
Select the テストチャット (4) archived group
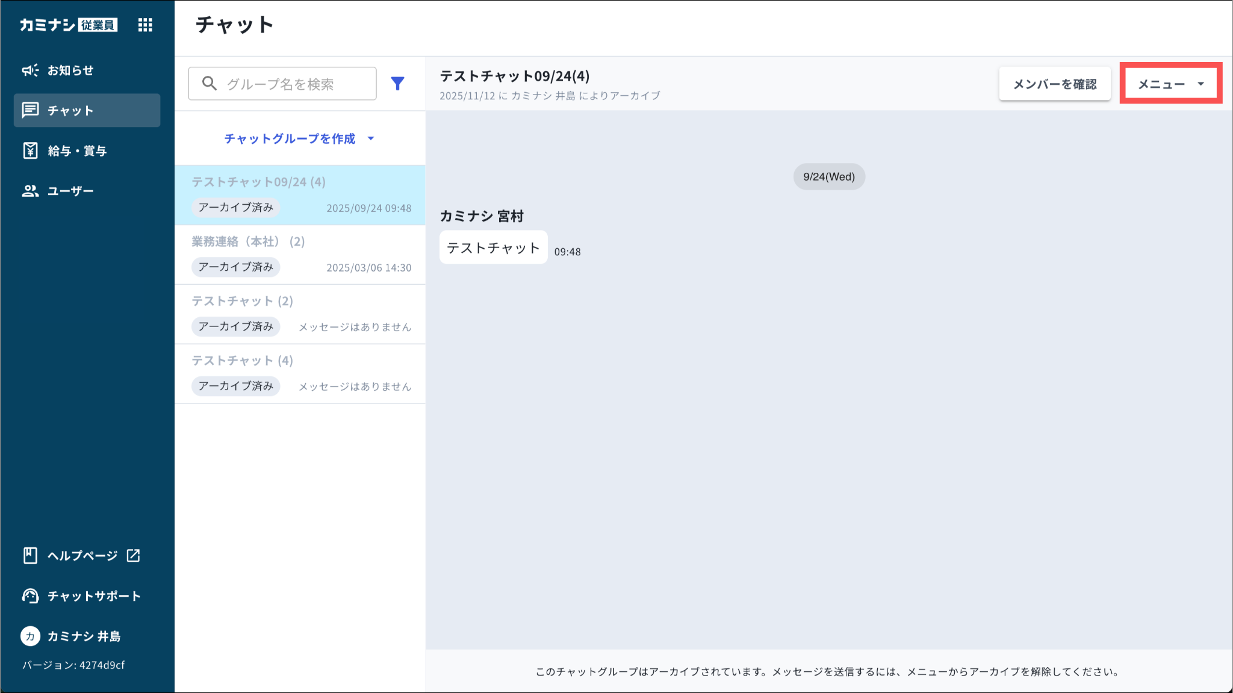pyautogui.click(x=300, y=373)
